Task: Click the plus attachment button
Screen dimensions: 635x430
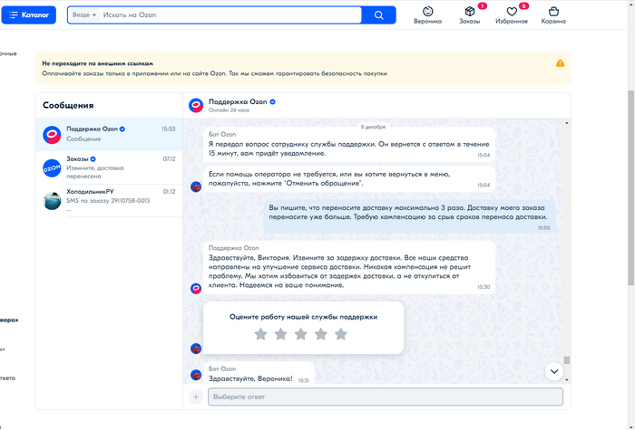Action: [196, 397]
